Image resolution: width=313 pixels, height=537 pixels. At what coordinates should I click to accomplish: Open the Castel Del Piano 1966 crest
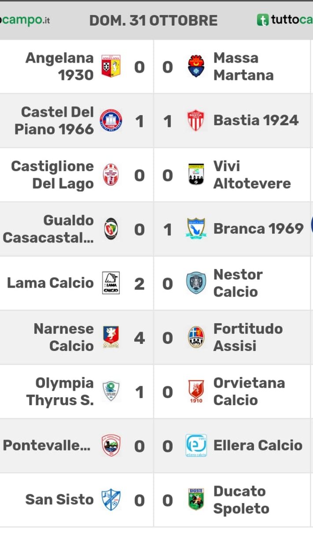111,121
